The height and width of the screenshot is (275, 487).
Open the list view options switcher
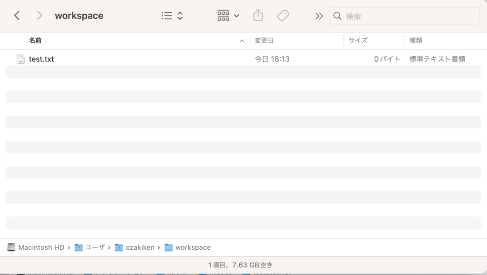coord(172,16)
